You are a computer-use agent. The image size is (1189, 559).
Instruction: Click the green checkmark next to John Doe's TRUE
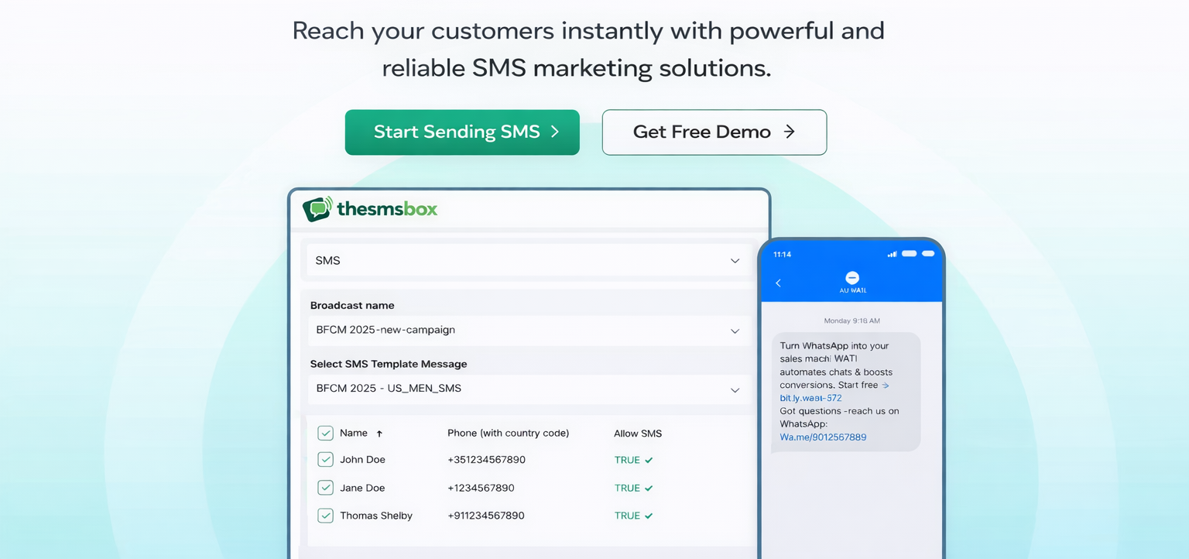point(647,459)
